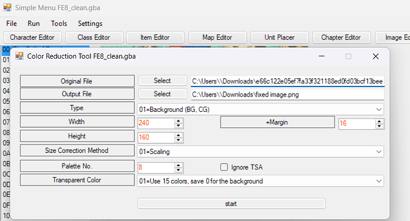Increase the Width value
Image resolution: width=410 pixels, height=221 pixels.
click(x=179, y=121)
